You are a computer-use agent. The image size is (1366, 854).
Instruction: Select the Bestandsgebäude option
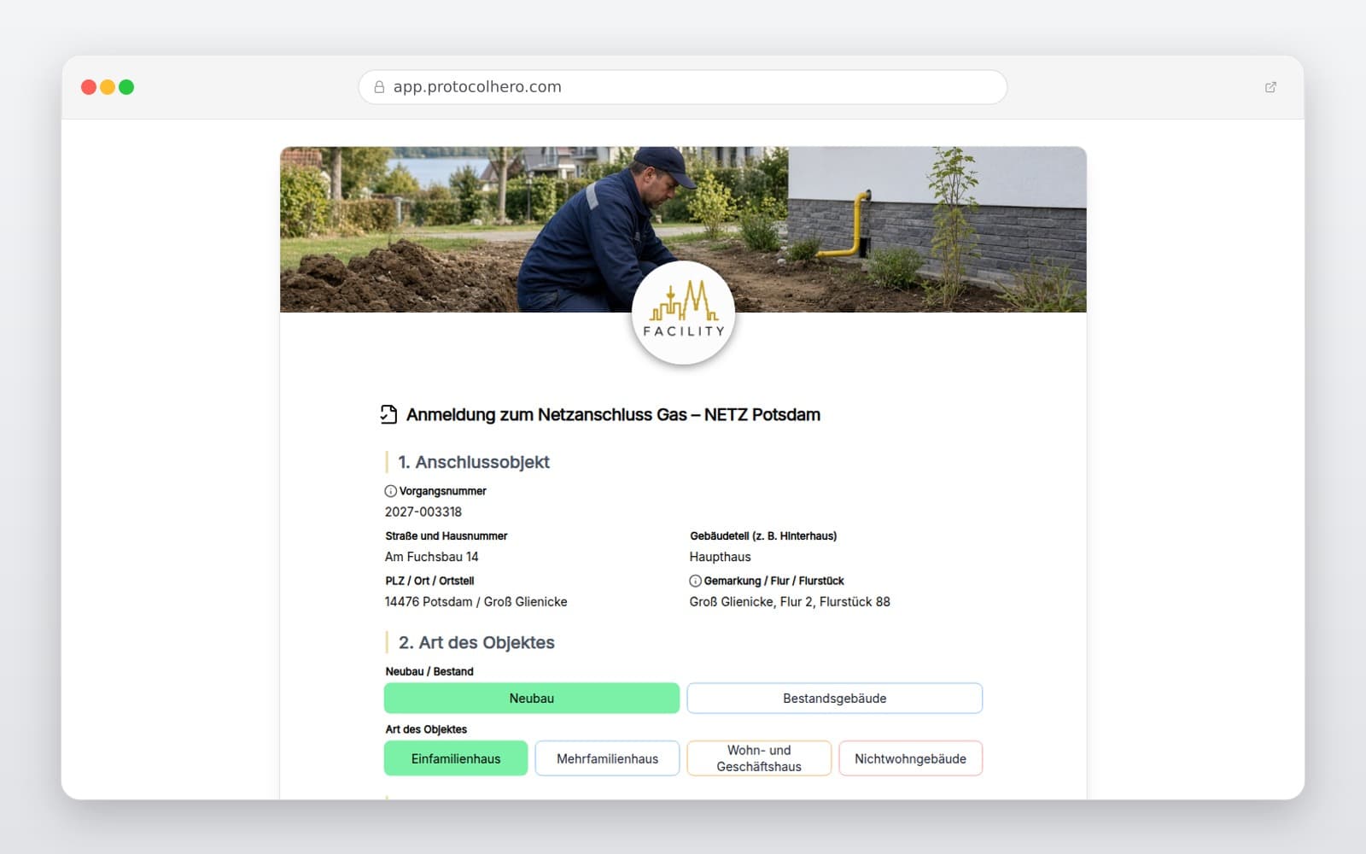pyautogui.click(x=835, y=699)
